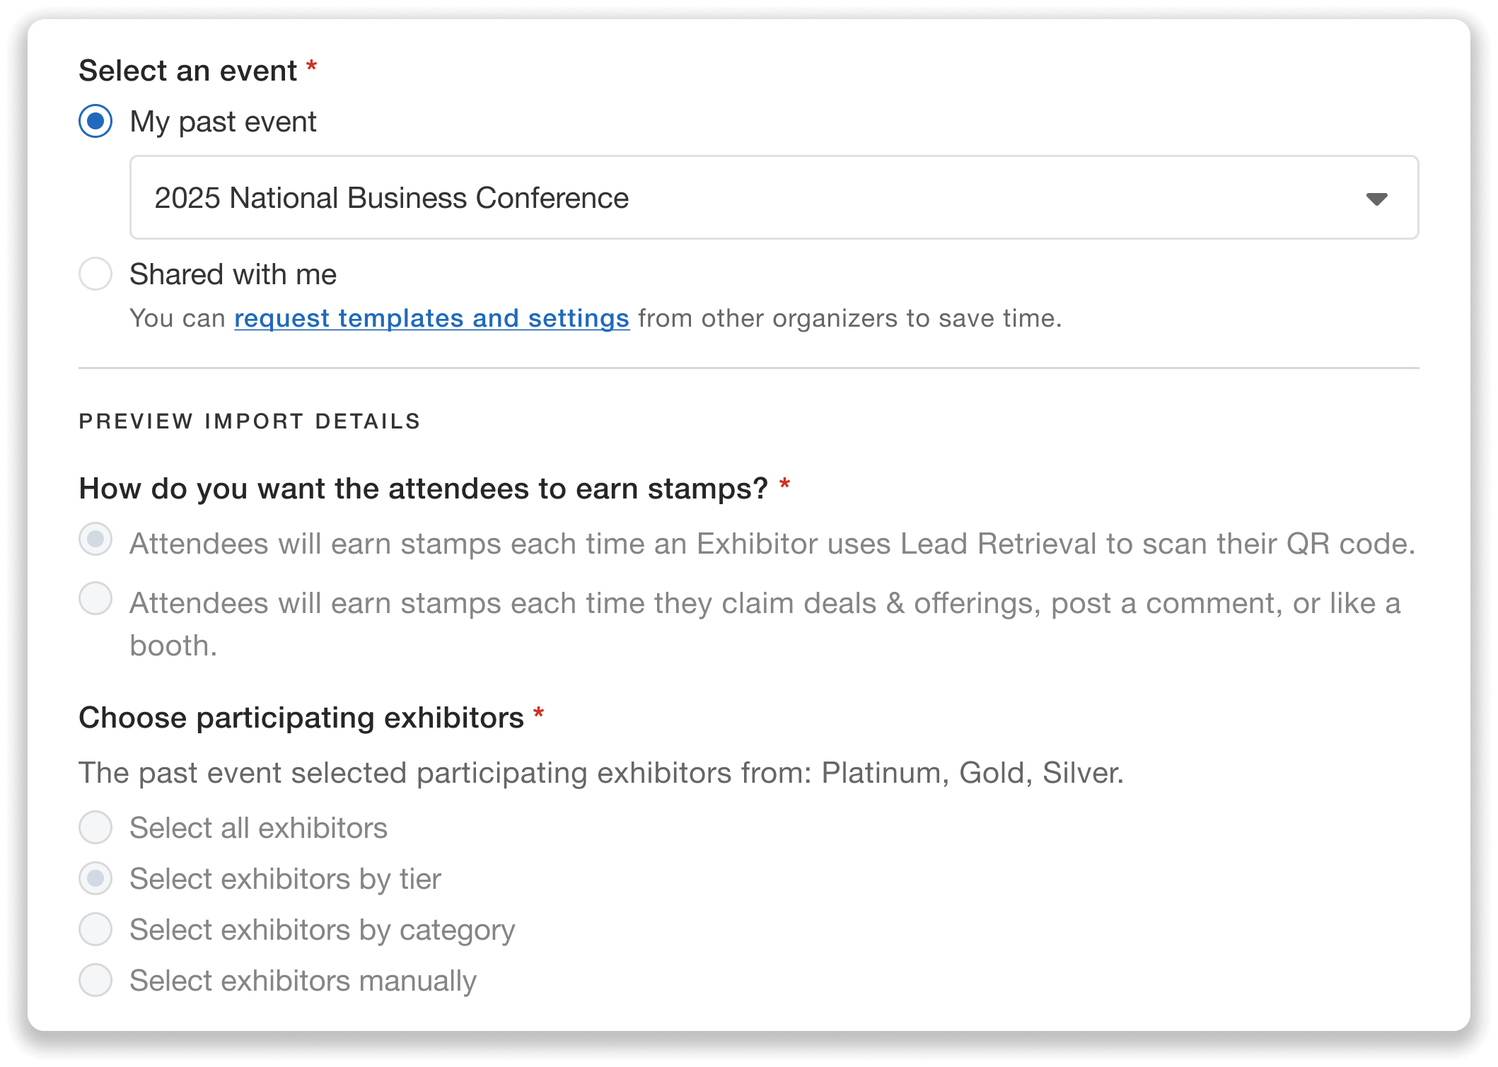Open the 'request templates and settings' link
1498x1067 pixels.
coord(431,318)
